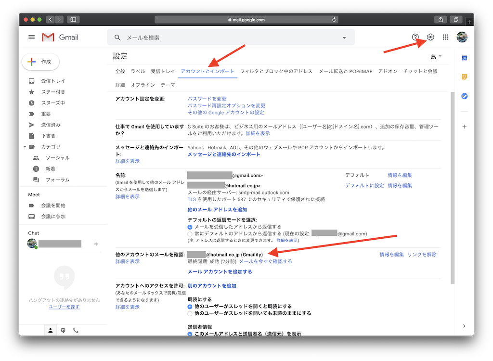Screen dimensions: 493x361
Task: Switch to the ラベル tab
Action: pyautogui.click(x=138, y=71)
